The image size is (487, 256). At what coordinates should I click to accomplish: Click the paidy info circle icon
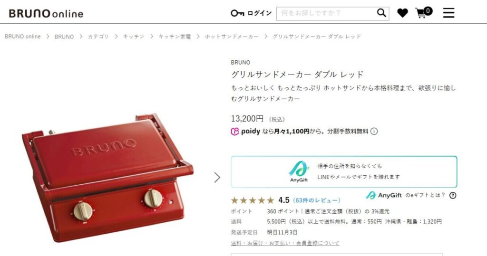click(374, 131)
